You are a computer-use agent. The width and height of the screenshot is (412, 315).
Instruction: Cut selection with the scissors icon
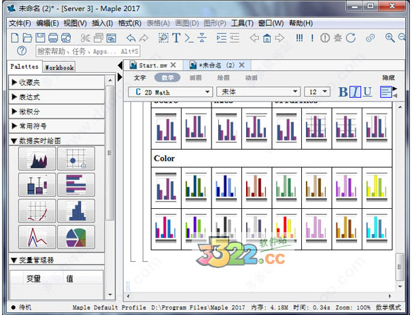point(85,38)
